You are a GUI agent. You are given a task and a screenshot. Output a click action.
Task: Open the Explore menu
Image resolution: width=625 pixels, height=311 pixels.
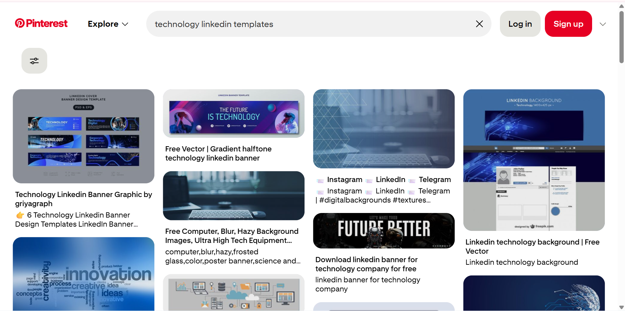103,24
